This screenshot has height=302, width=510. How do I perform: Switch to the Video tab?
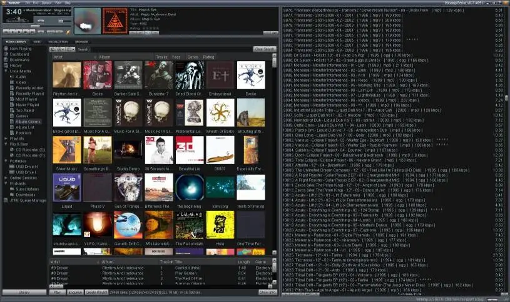tap(38, 42)
